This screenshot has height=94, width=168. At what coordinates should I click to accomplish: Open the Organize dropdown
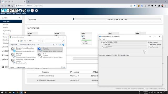(x=14, y=45)
